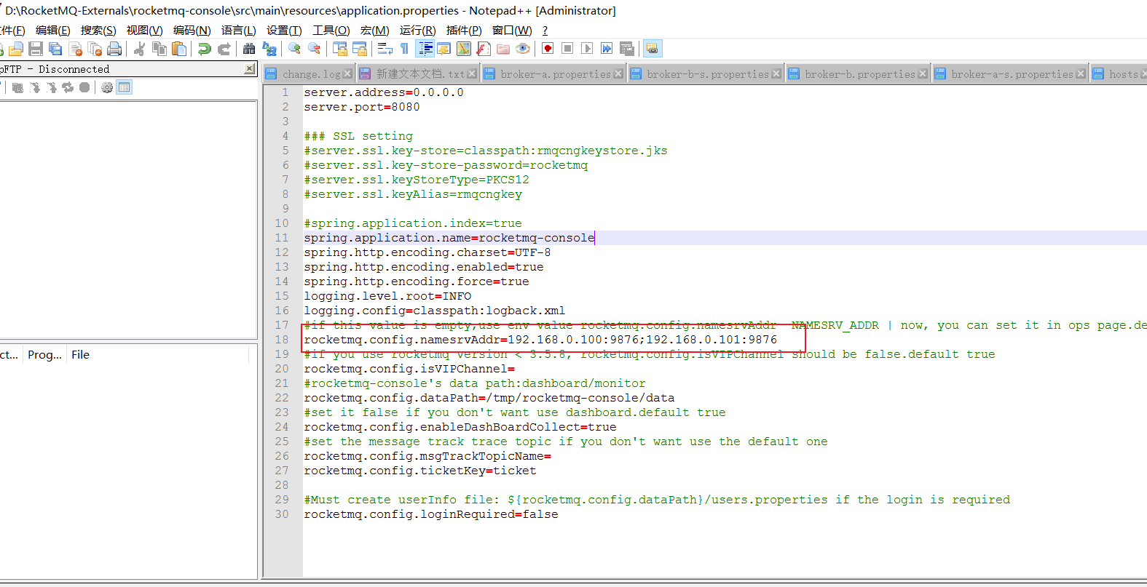Toggle synchronized vertical scrolling icon
This screenshot has height=587, width=1147.
339,49
